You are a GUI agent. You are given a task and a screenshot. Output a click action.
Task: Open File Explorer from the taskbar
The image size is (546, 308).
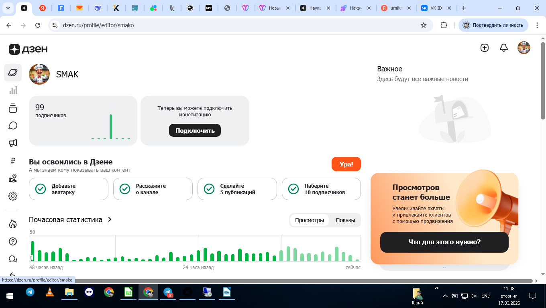point(69,292)
